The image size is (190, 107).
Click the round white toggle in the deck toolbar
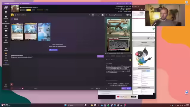[103, 15]
